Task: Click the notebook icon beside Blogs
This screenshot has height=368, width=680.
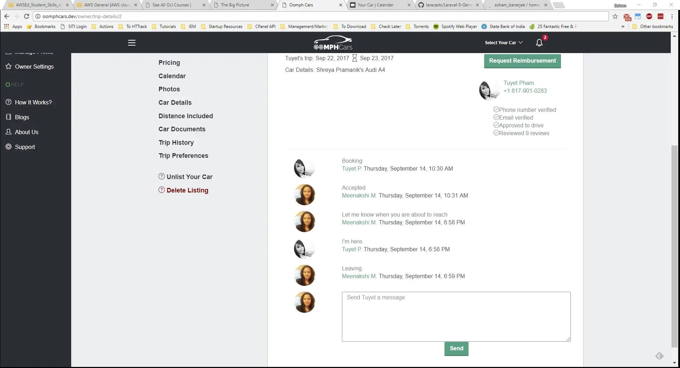Action: pyautogui.click(x=8, y=117)
